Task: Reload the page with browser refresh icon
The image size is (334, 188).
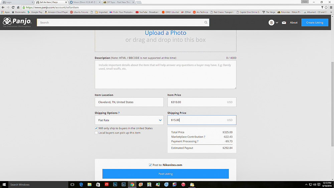Action: (x=13, y=7)
